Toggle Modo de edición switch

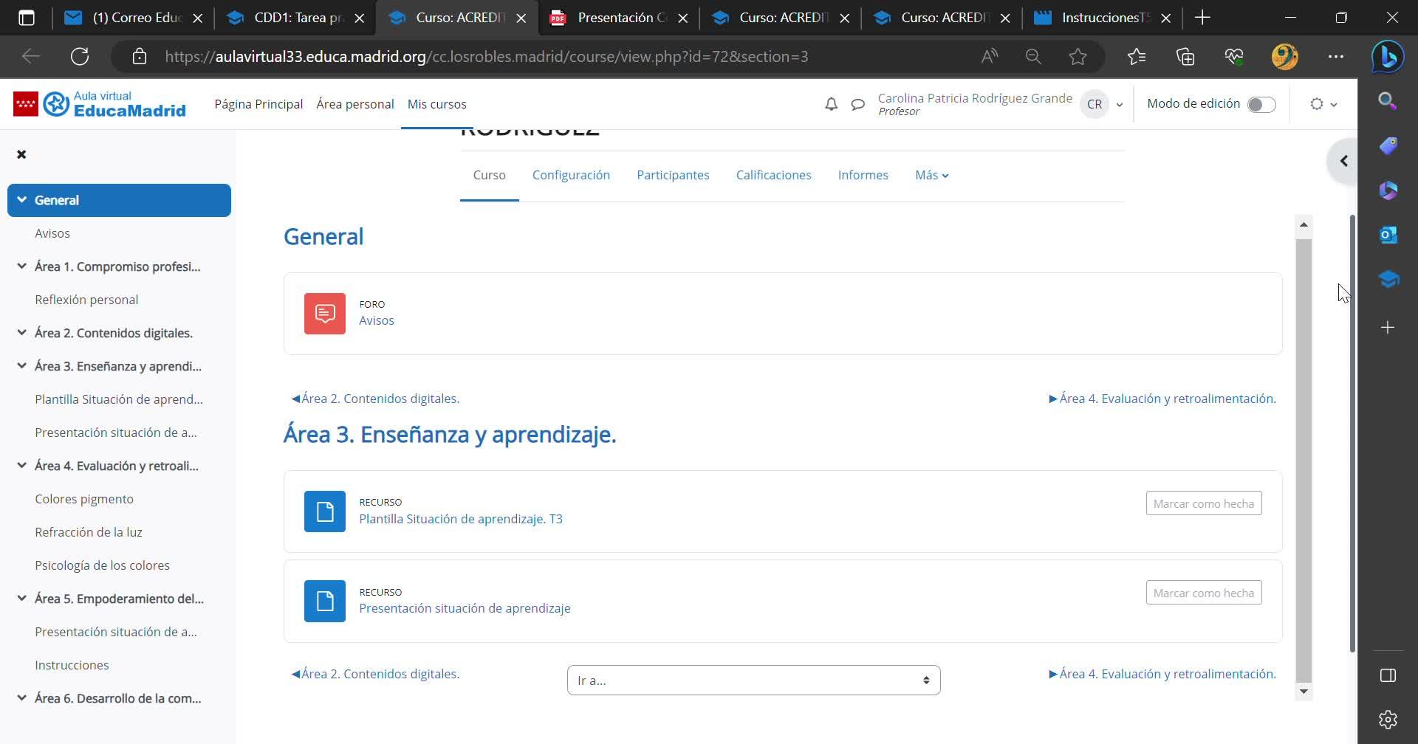click(x=1261, y=105)
